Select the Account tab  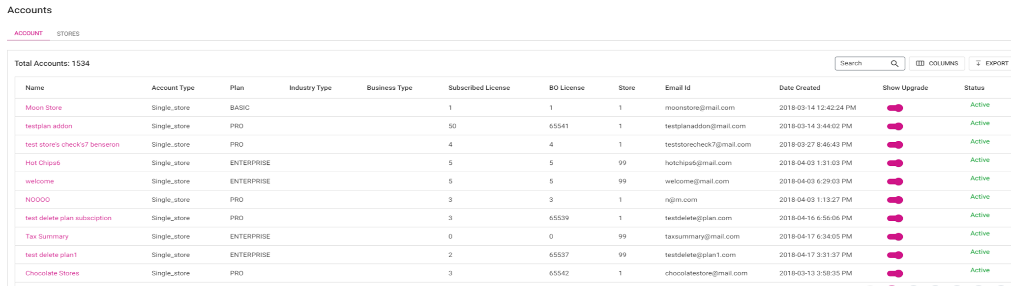29,33
